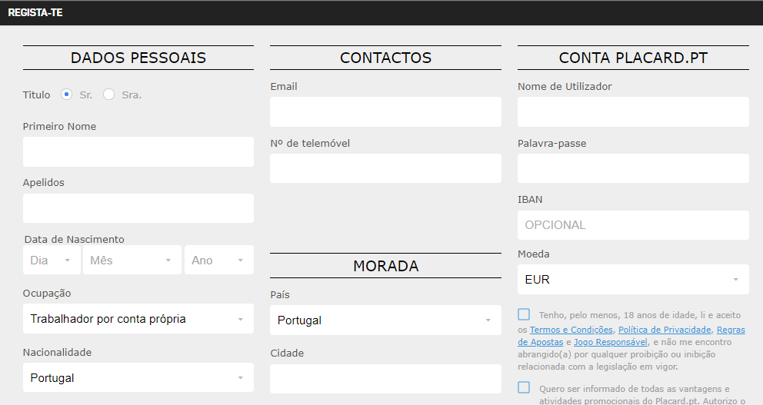Focus the Palavra-passe field
763x405 pixels.
(633, 169)
